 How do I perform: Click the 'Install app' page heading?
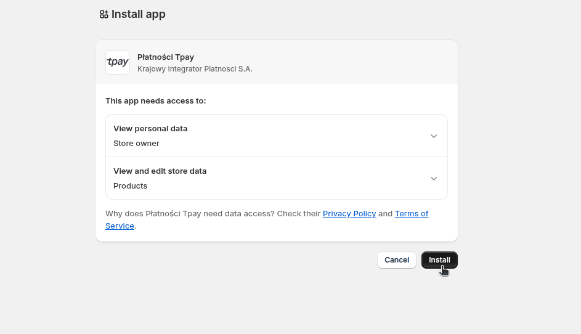139,14
